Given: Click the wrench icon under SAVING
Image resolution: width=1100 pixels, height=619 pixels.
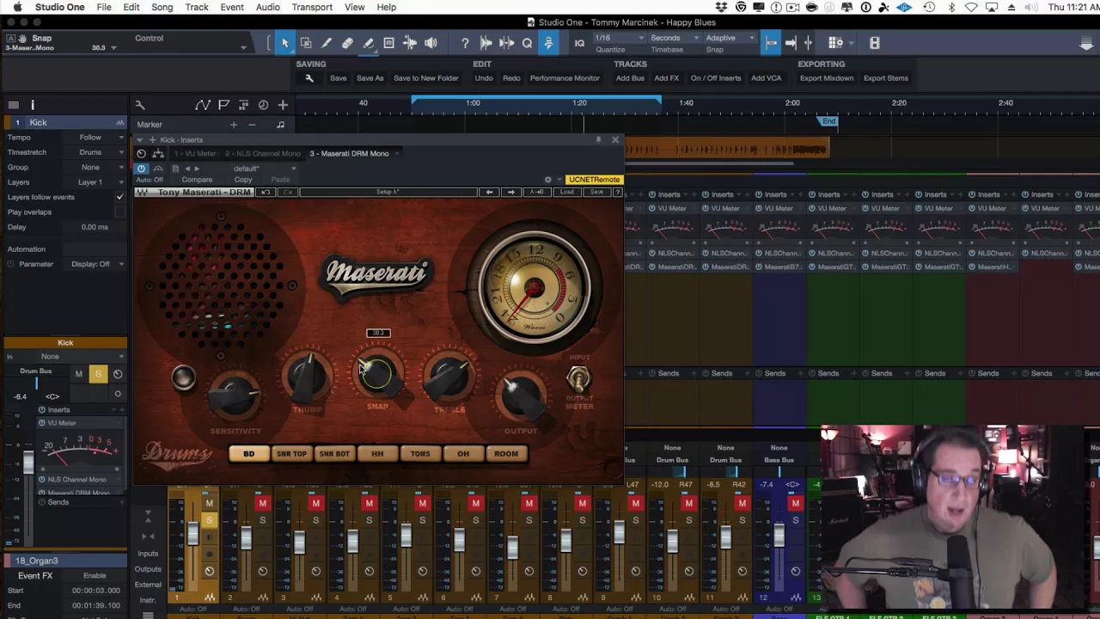Looking at the screenshot, I should click(309, 78).
